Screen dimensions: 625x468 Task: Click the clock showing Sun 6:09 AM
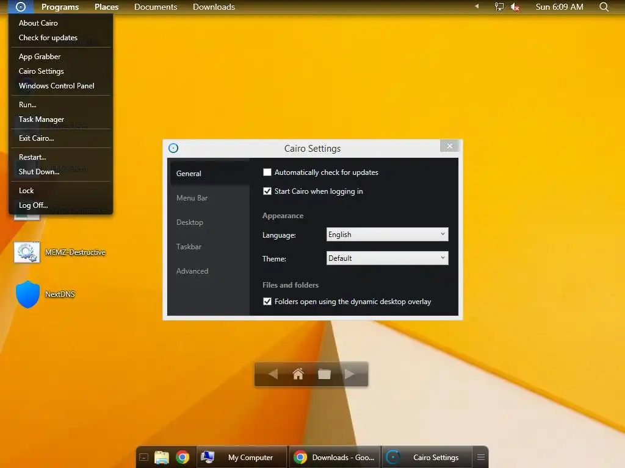click(x=559, y=7)
